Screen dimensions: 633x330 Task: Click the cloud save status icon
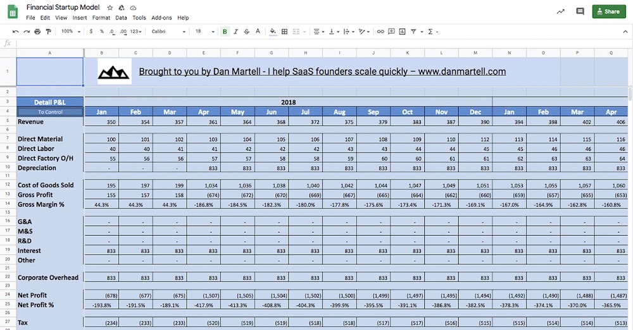tap(133, 8)
